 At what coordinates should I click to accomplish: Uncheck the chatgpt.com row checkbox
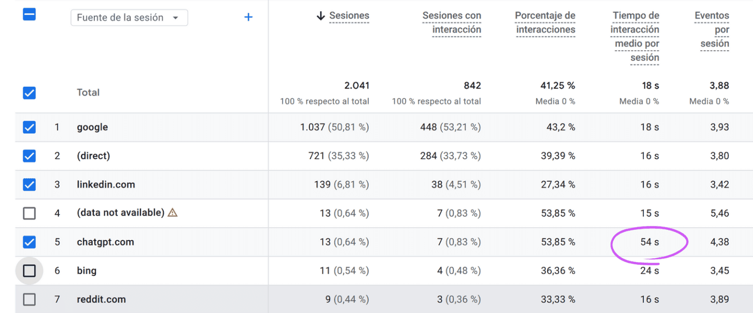coord(29,242)
